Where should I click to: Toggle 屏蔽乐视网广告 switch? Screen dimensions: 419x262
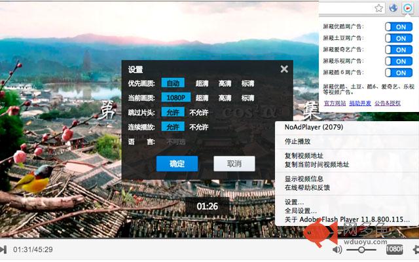click(399, 61)
